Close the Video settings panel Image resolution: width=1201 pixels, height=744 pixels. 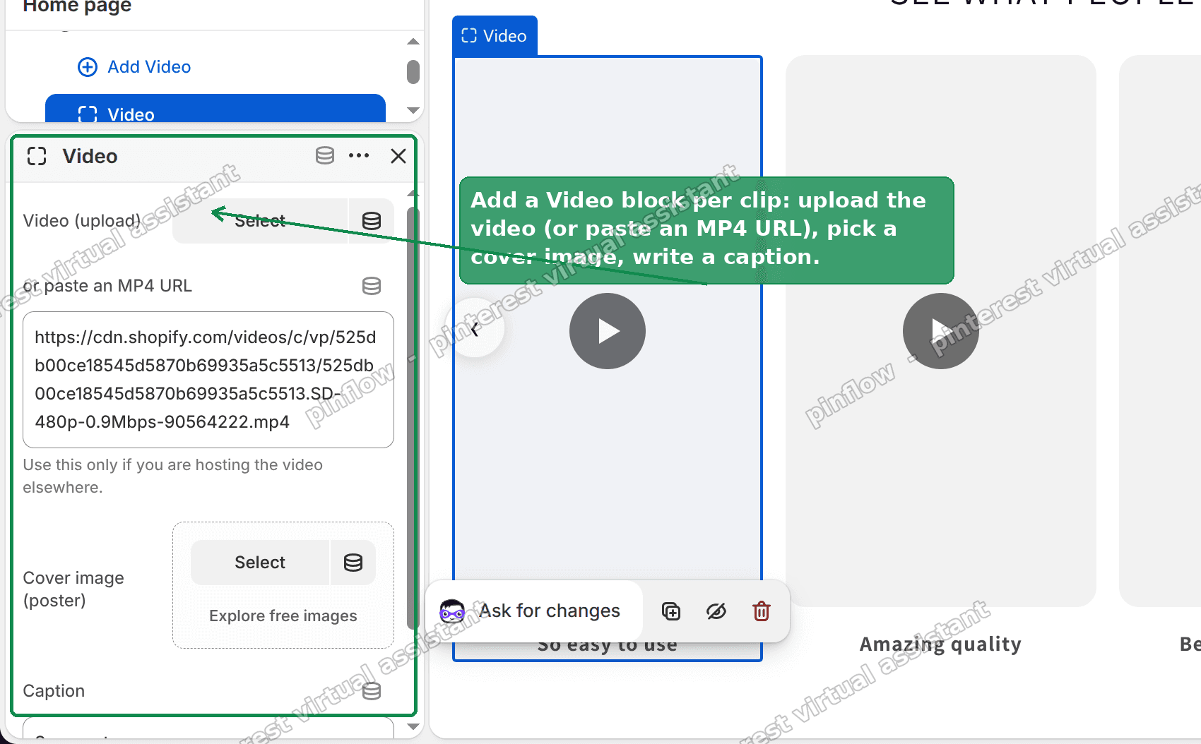(x=398, y=156)
